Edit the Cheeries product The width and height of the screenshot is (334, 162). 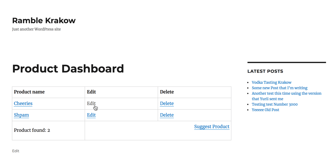pyautogui.click(x=91, y=104)
